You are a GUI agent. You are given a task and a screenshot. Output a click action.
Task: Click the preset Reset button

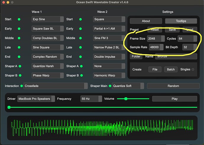pos(155,30)
